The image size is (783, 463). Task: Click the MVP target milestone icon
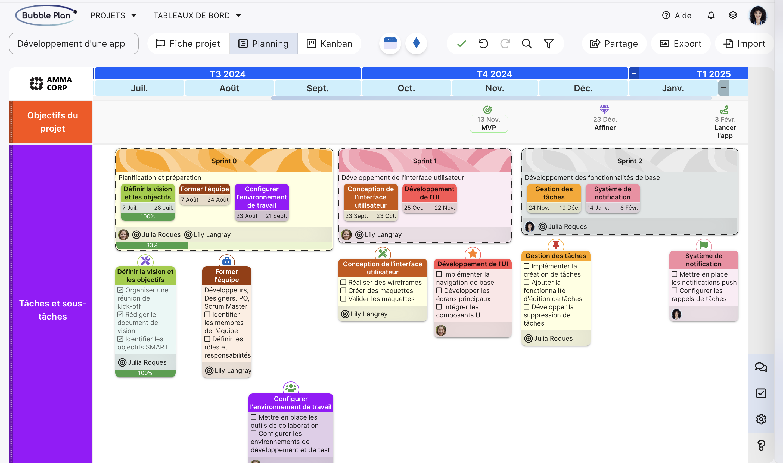tap(488, 109)
